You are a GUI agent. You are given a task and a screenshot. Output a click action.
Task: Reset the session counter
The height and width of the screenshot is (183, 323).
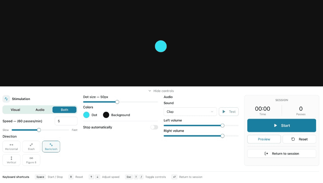tap(299, 139)
